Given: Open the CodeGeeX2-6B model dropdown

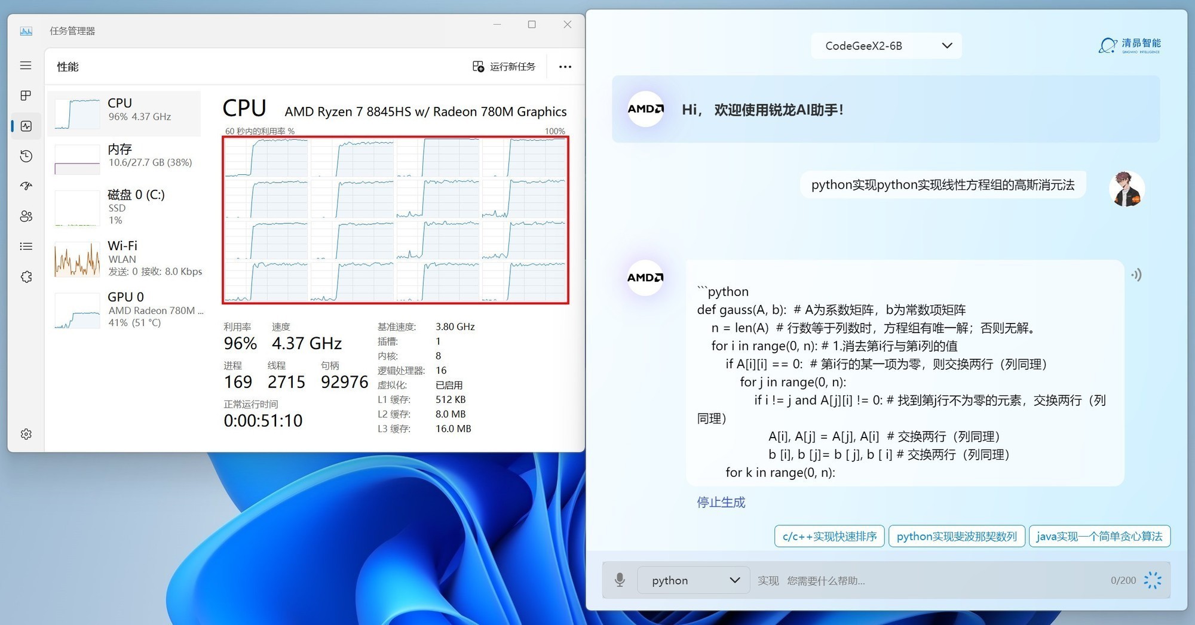Looking at the screenshot, I should tap(886, 46).
